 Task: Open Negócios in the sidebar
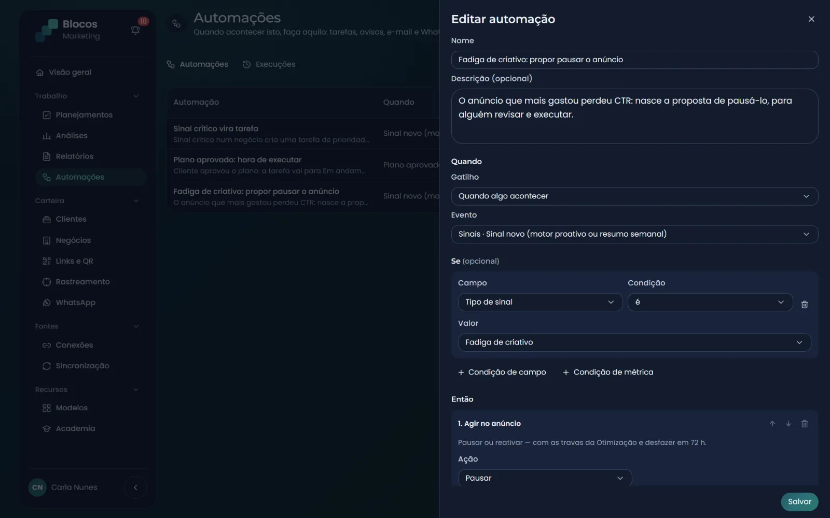click(91, 240)
